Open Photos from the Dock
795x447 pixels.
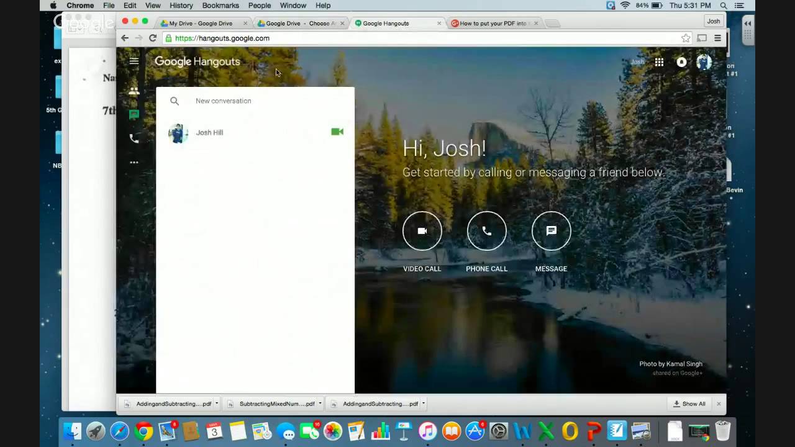tap(333, 431)
